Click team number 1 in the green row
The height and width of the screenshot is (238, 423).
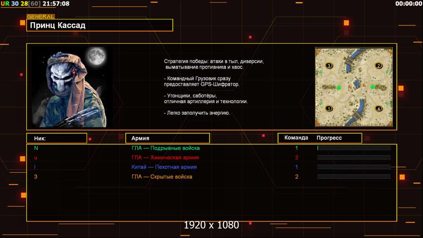(x=296, y=148)
